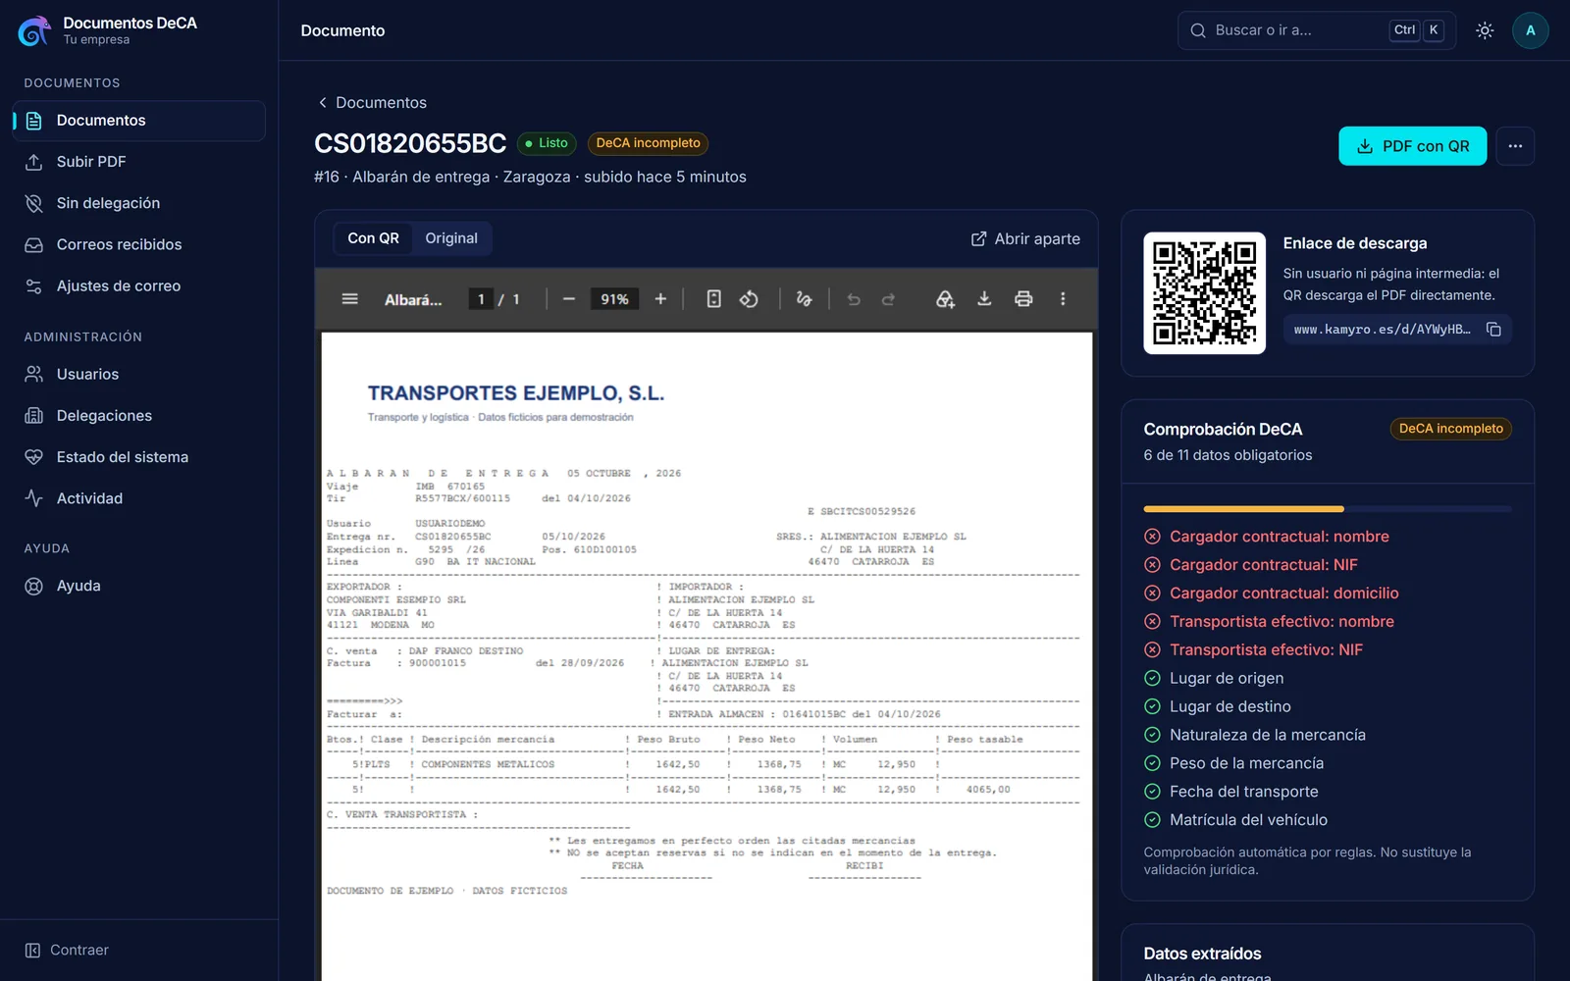View Estado del sistema page
The image size is (1570, 981).
pyautogui.click(x=138, y=457)
